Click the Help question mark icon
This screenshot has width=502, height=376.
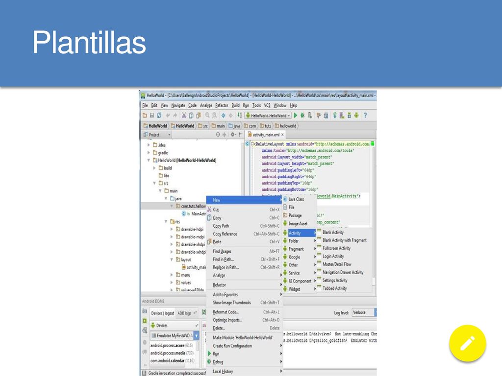click(x=365, y=116)
